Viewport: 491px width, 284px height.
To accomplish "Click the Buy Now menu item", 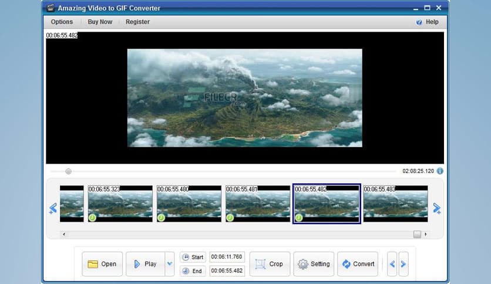I will [100, 22].
